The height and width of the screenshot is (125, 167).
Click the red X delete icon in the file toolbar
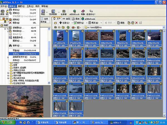click(137, 23)
